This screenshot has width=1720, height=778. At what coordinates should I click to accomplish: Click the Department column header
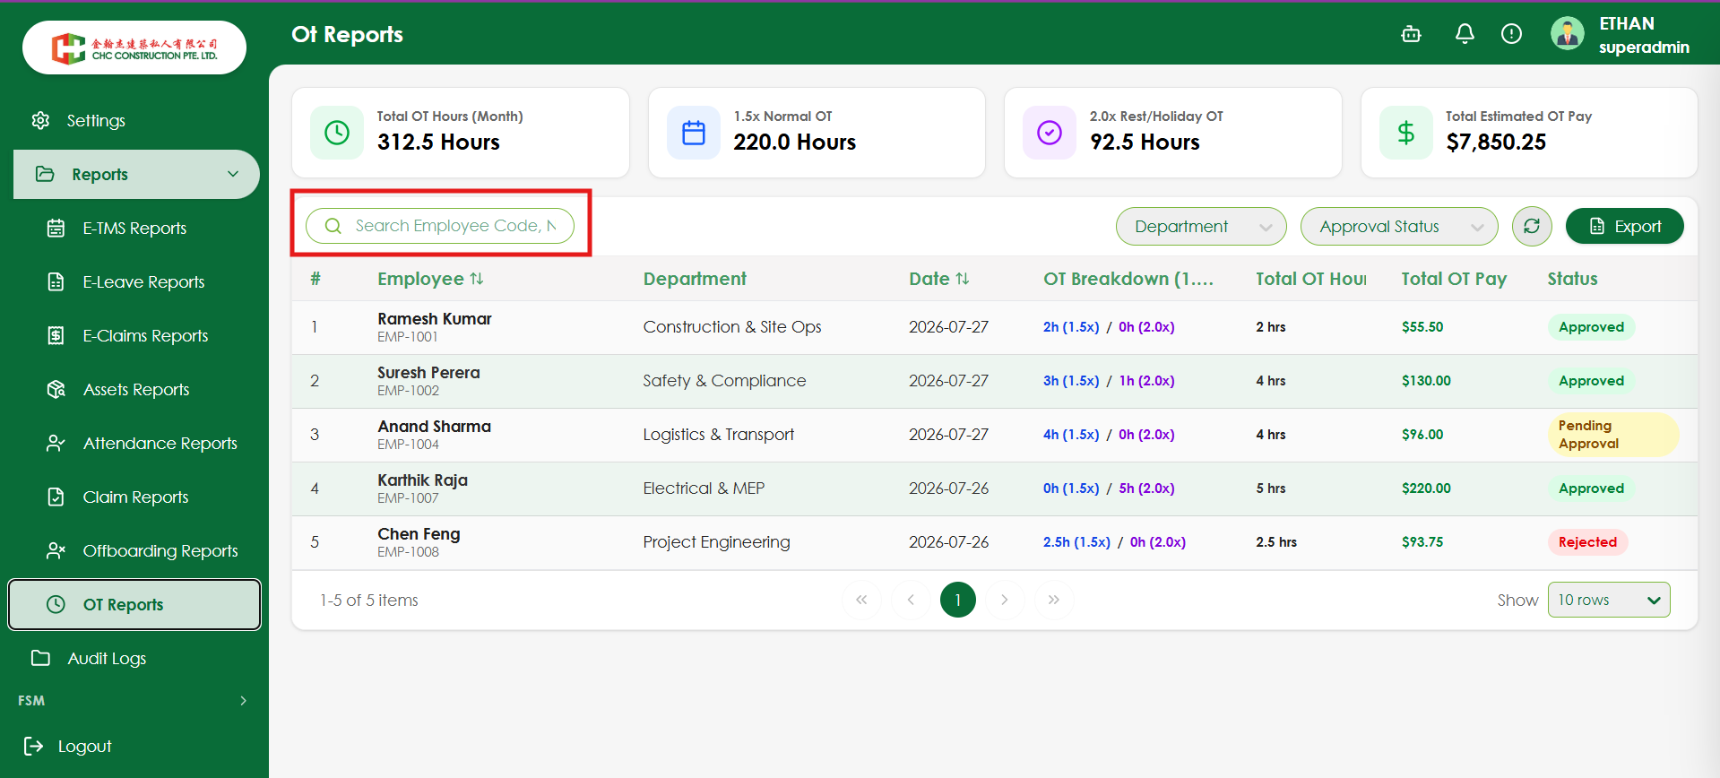pyautogui.click(x=695, y=279)
